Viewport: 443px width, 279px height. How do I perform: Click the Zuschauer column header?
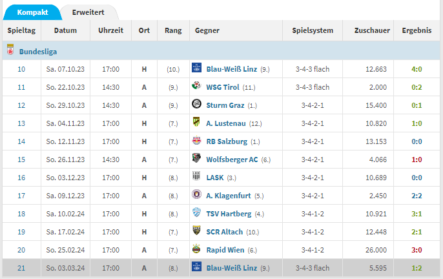click(371, 30)
